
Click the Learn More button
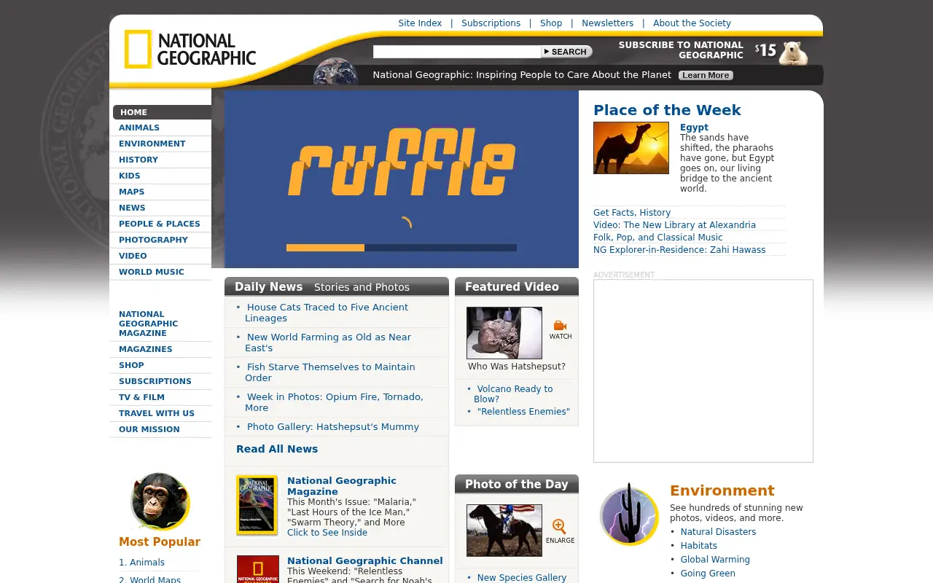click(706, 75)
